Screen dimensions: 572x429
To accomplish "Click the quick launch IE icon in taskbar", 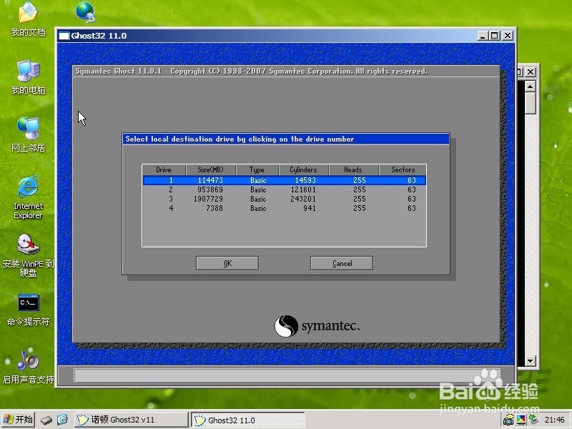I will coord(62,420).
